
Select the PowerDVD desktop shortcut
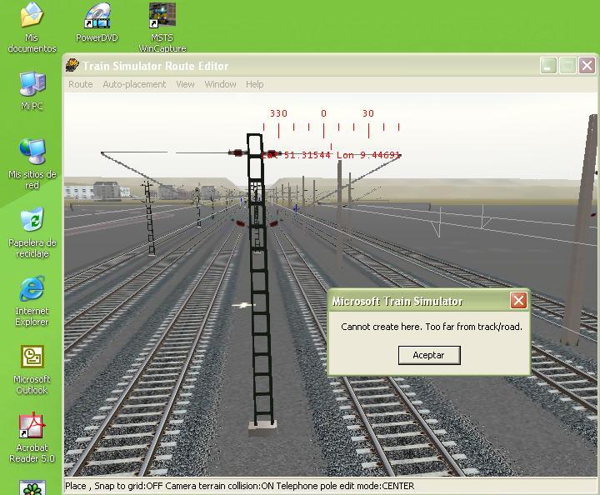(x=97, y=16)
